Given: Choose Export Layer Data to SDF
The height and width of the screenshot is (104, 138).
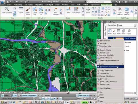Looking at the screenshot, I should 110,81.
